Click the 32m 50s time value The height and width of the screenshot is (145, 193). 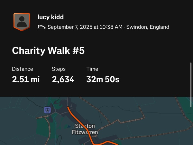click(x=103, y=79)
